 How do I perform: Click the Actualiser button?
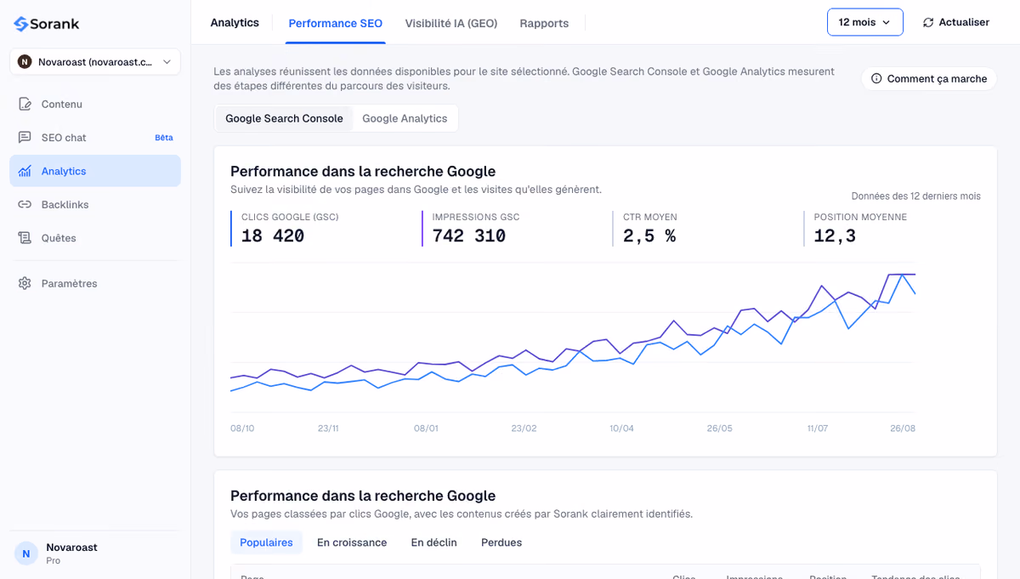[x=955, y=22]
